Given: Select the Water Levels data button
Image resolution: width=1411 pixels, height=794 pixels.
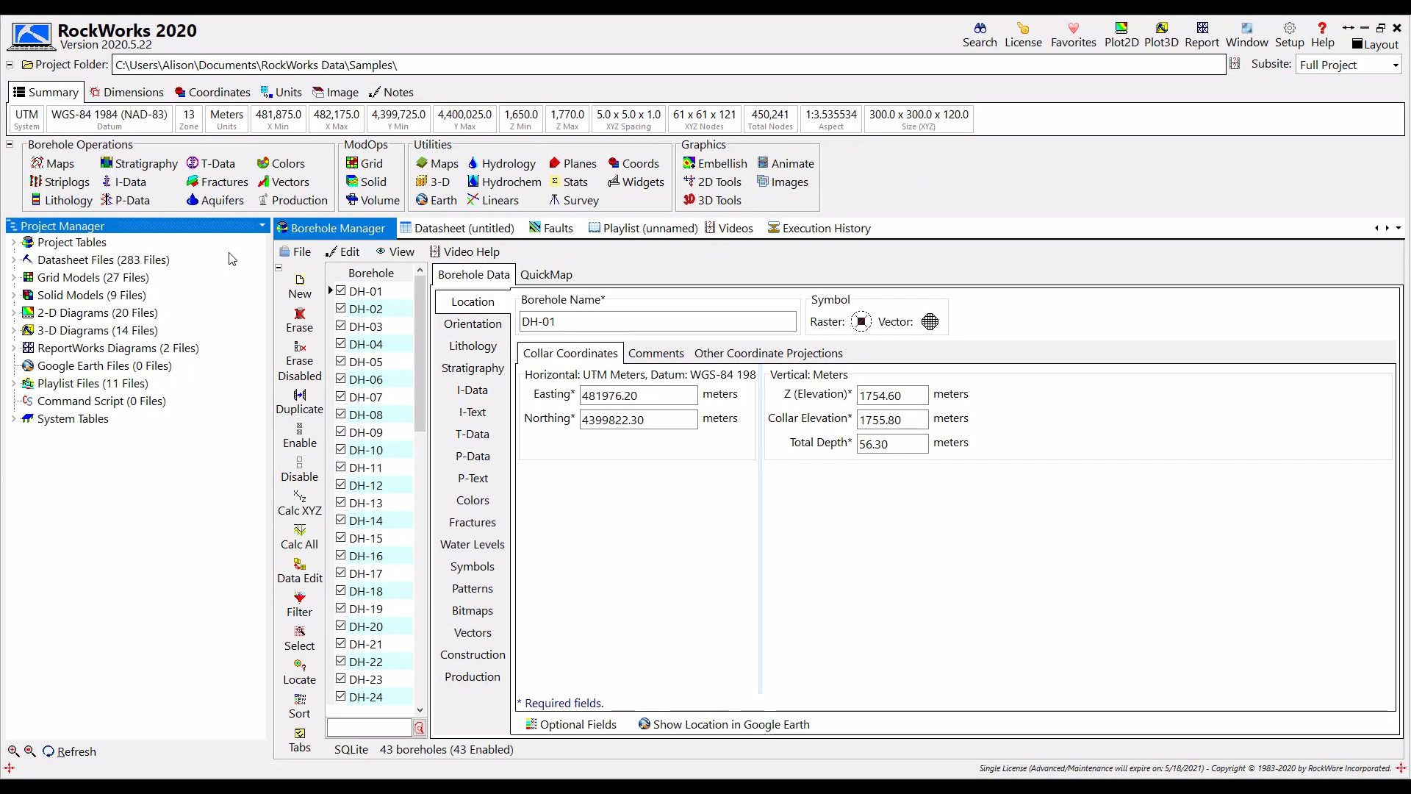Looking at the screenshot, I should (473, 544).
